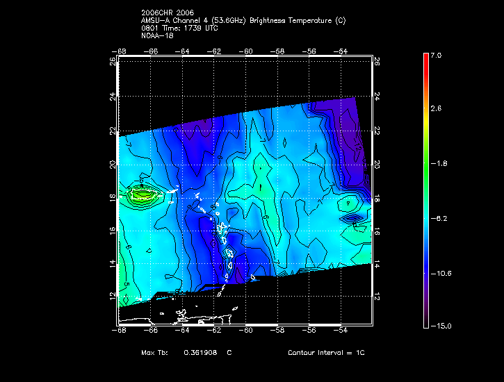Select the -6.2 color scale label
The width and height of the screenshot is (504, 382).
(439, 219)
